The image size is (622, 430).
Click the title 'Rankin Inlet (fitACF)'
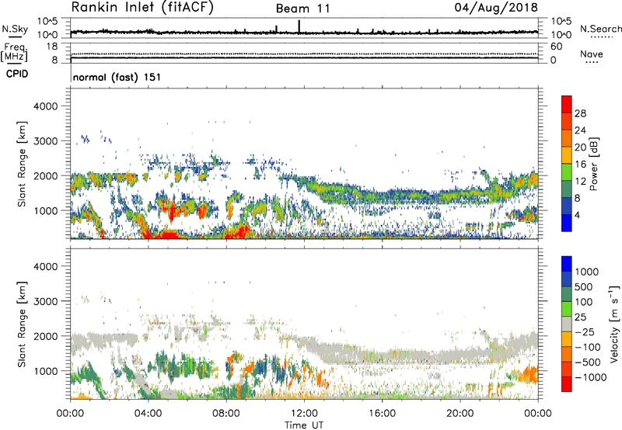142,8
